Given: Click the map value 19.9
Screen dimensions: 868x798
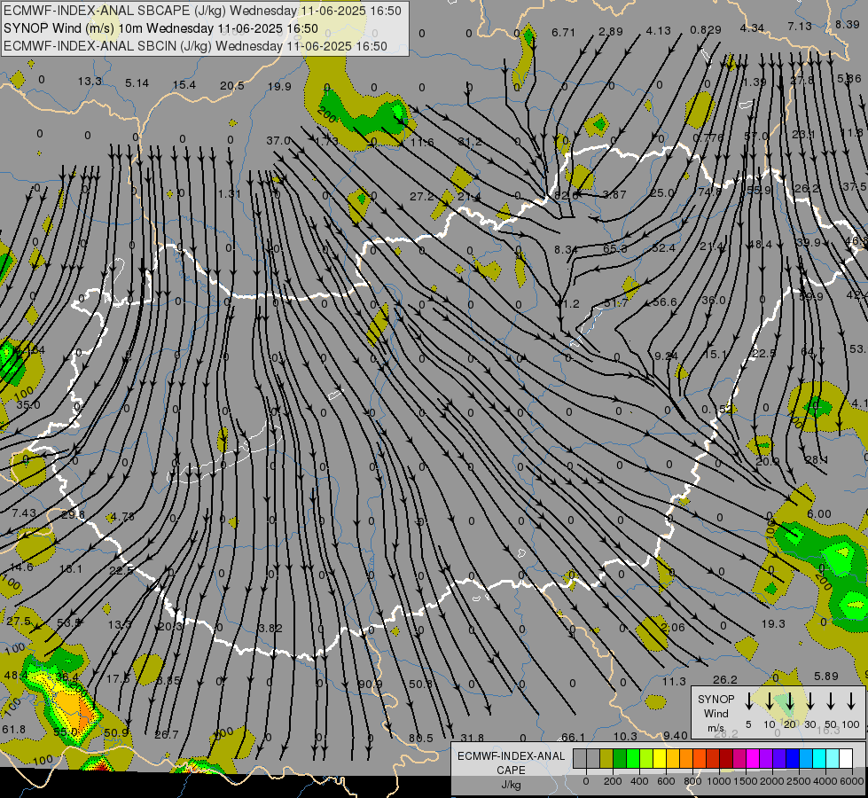Looking at the screenshot, I should pyautogui.click(x=279, y=86).
